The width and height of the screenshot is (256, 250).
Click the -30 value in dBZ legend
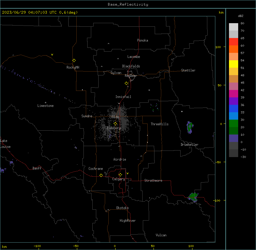pos(243,157)
